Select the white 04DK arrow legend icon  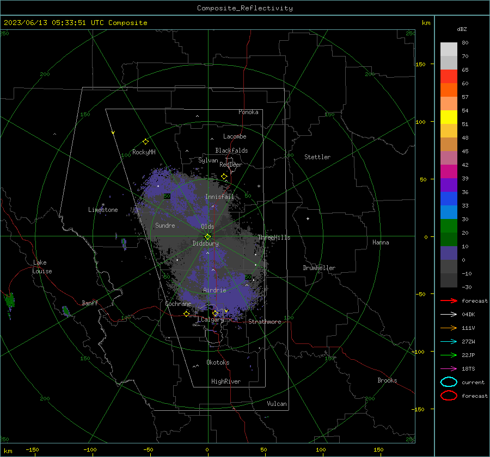point(449,314)
